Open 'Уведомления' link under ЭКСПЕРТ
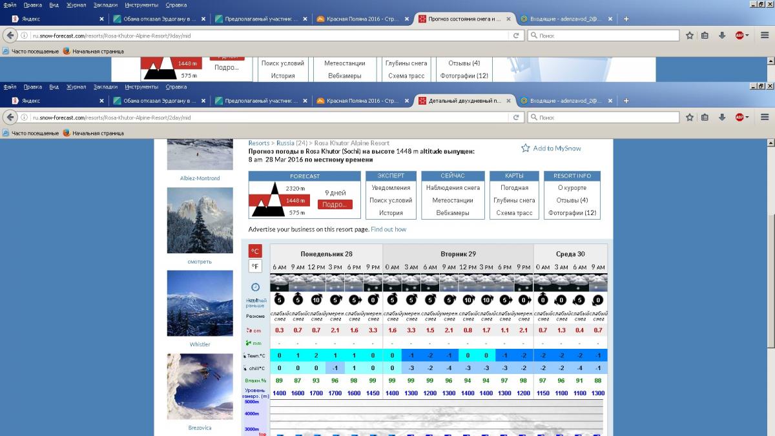This screenshot has height=436, width=775. [391, 188]
